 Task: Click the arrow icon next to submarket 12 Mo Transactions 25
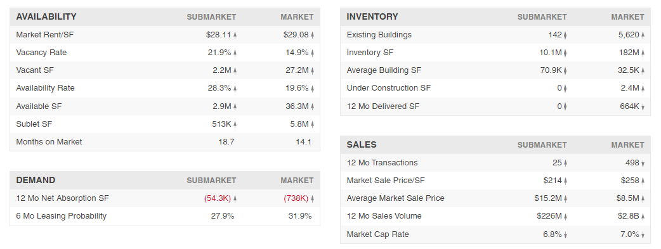click(565, 163)
